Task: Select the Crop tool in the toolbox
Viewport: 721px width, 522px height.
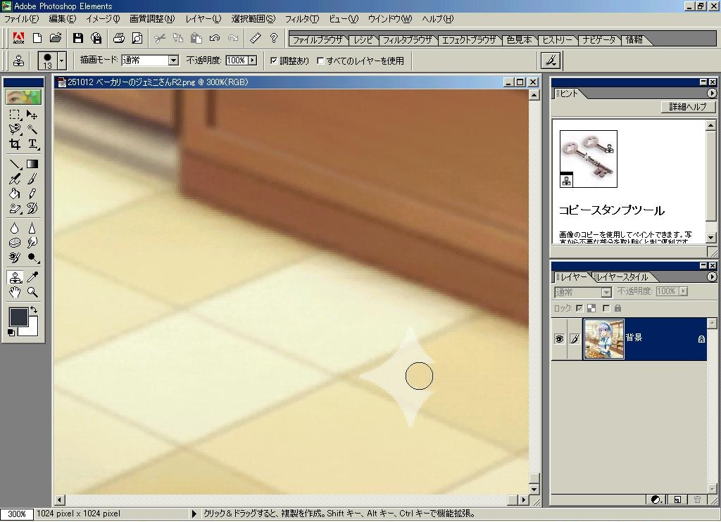Action: click(x=15, y=144)
